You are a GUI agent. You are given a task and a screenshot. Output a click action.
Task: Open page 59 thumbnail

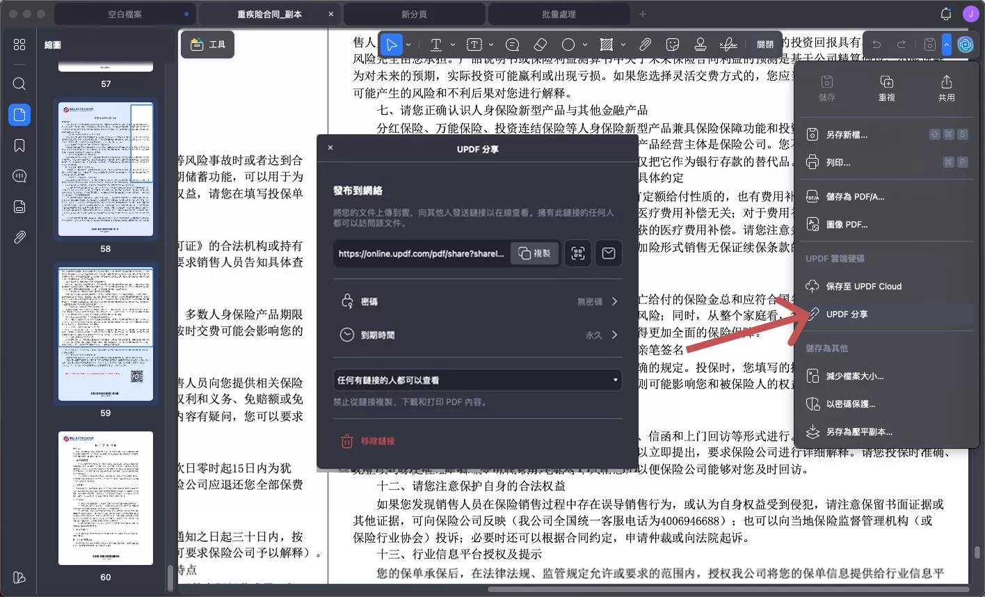pos(106,334)
